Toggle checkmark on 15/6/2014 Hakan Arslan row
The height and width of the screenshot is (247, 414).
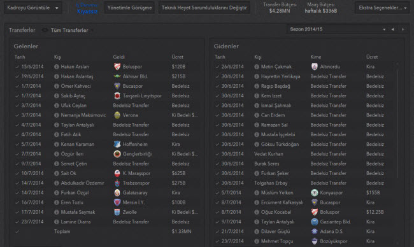pos(17,67)
